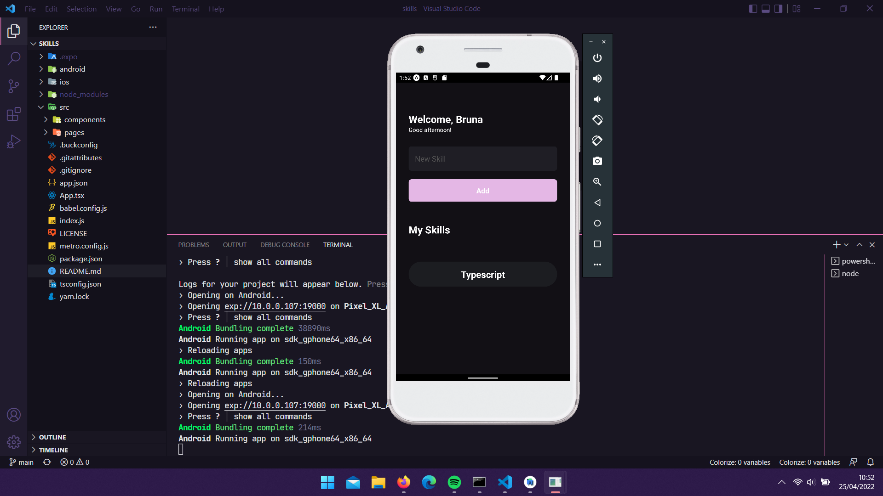Open the Run and Debug sidebar view
This screenshot has height=496, width=883.
(14, 141)
